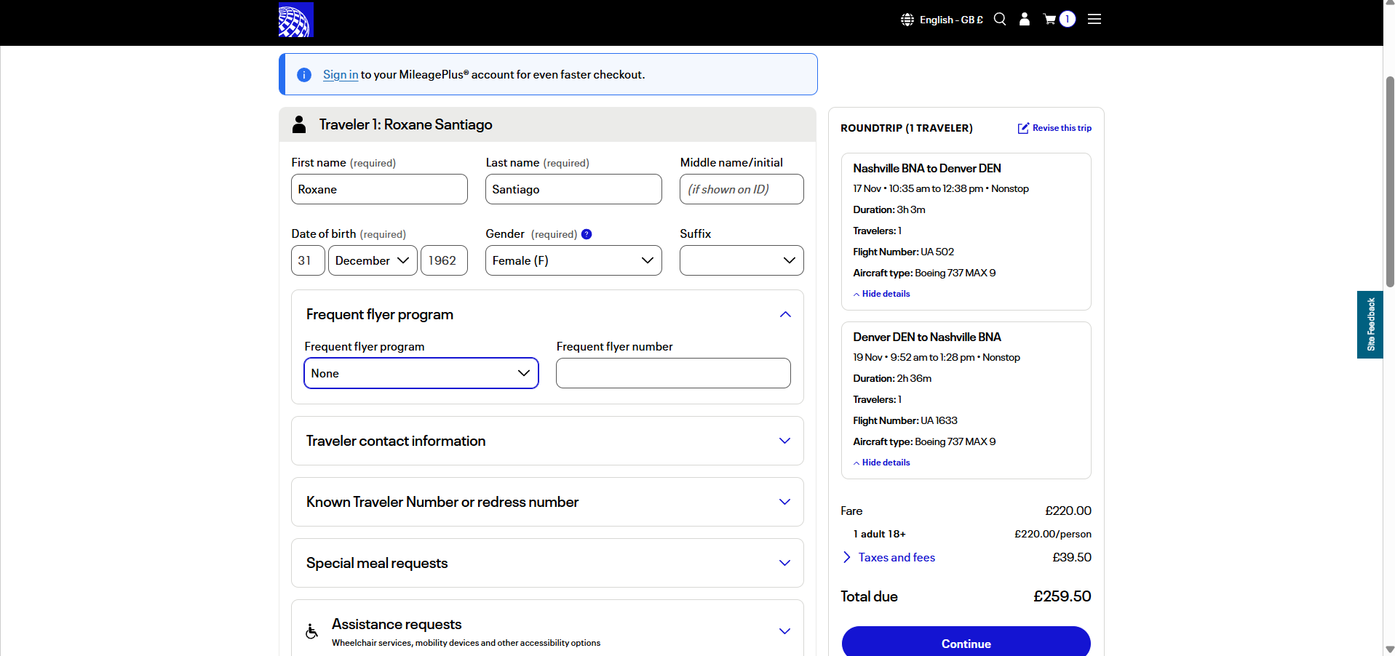Expand Known Traveler Number or redress number

(784, 502)
